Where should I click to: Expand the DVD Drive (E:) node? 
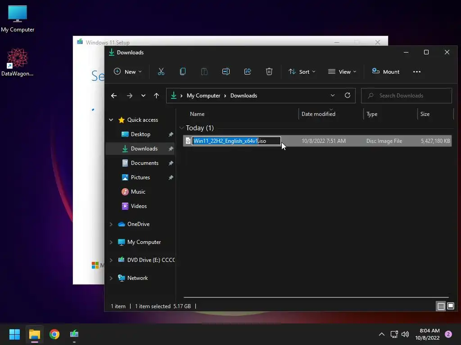coord(111,260)
